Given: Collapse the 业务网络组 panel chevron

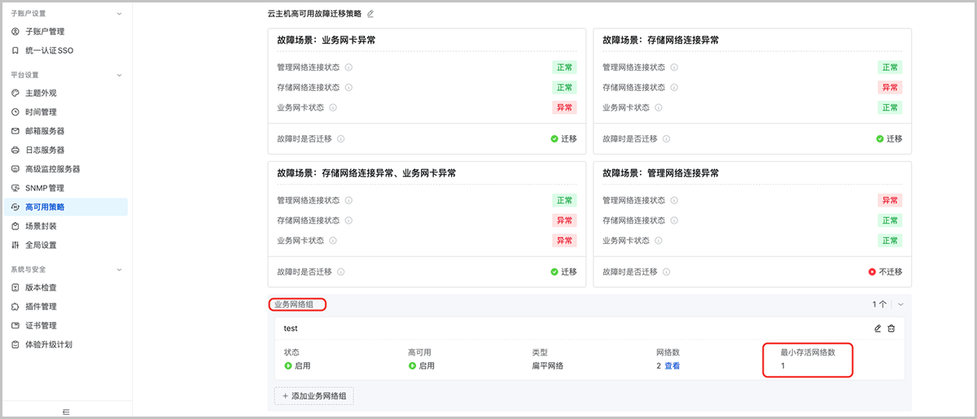Looking at the screenshot, I should pyautogui.click(x=900, y=304).
